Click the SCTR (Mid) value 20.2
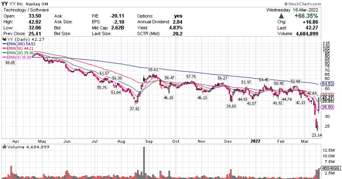The height and width of the screenshot is (179, 342). [x=178, y=34]
